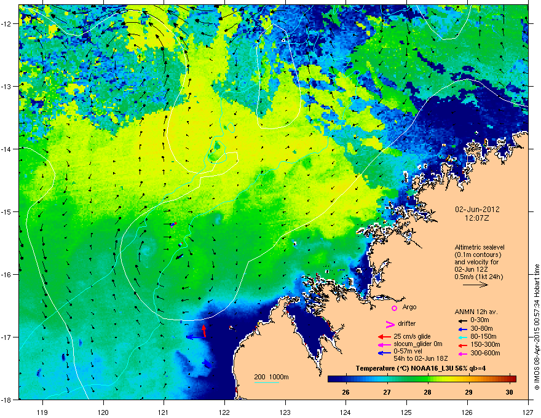Click the longitude axis label '120'
The height and width of the screenshot is (418, 541).
tap(103, 412)
